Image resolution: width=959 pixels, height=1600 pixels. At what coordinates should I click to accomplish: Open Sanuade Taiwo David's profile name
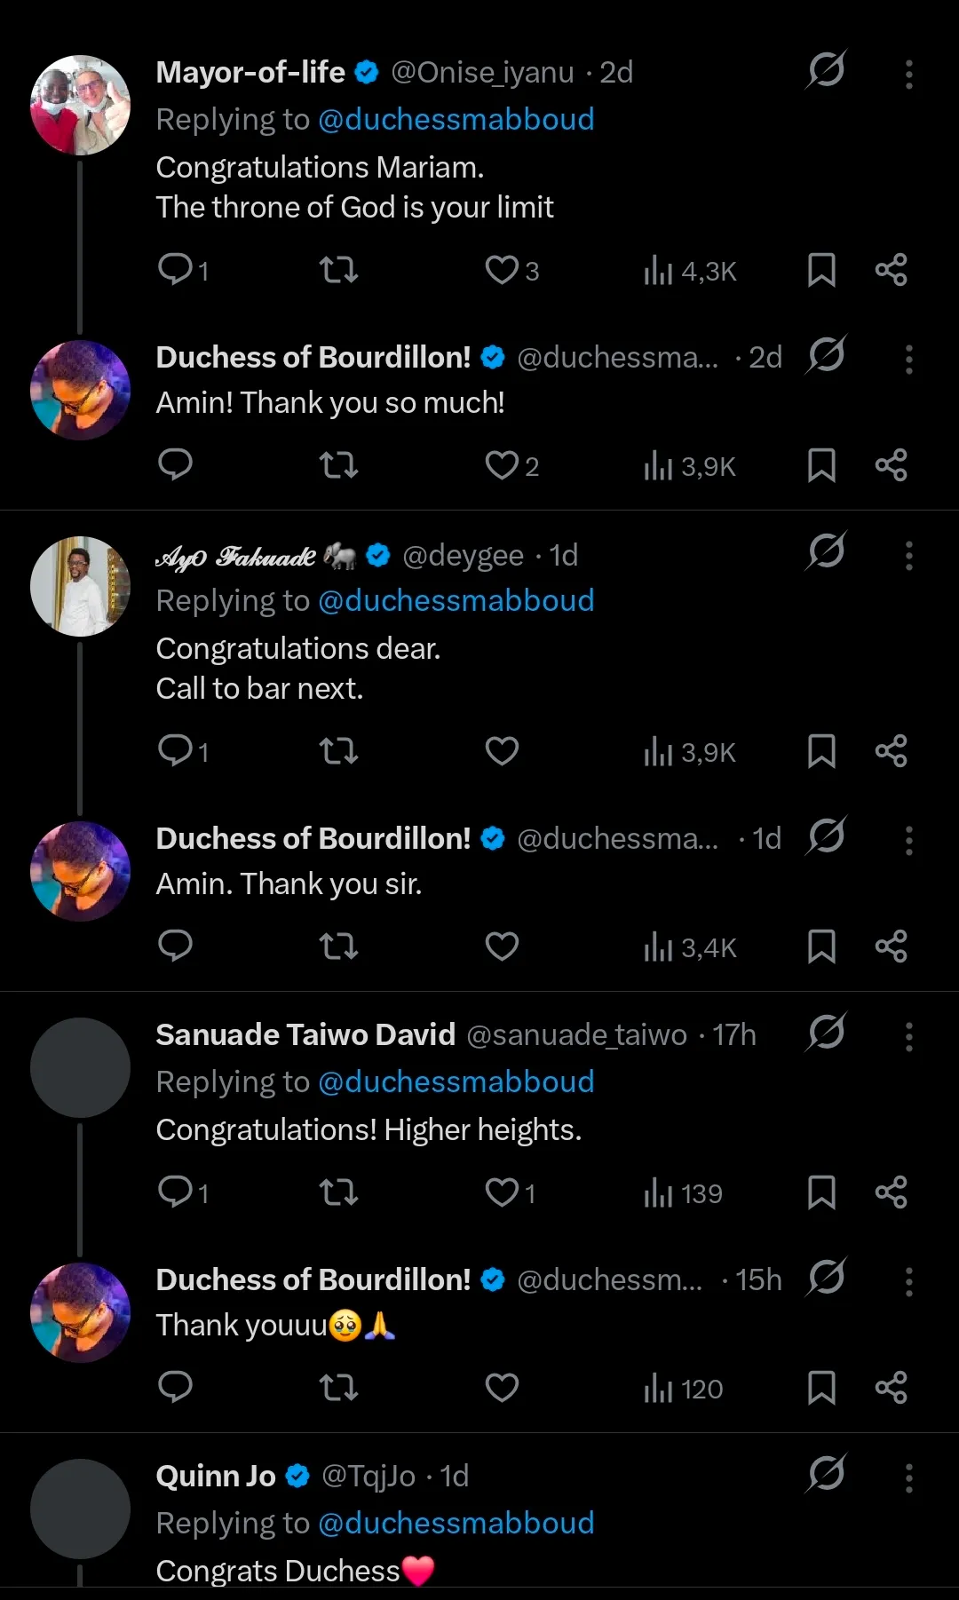click(305, 1035)
